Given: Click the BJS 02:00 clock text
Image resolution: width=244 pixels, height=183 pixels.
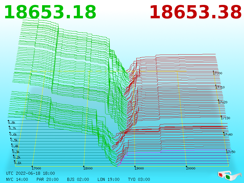Looking at the screenshot, I should click(x=78, y=179).
